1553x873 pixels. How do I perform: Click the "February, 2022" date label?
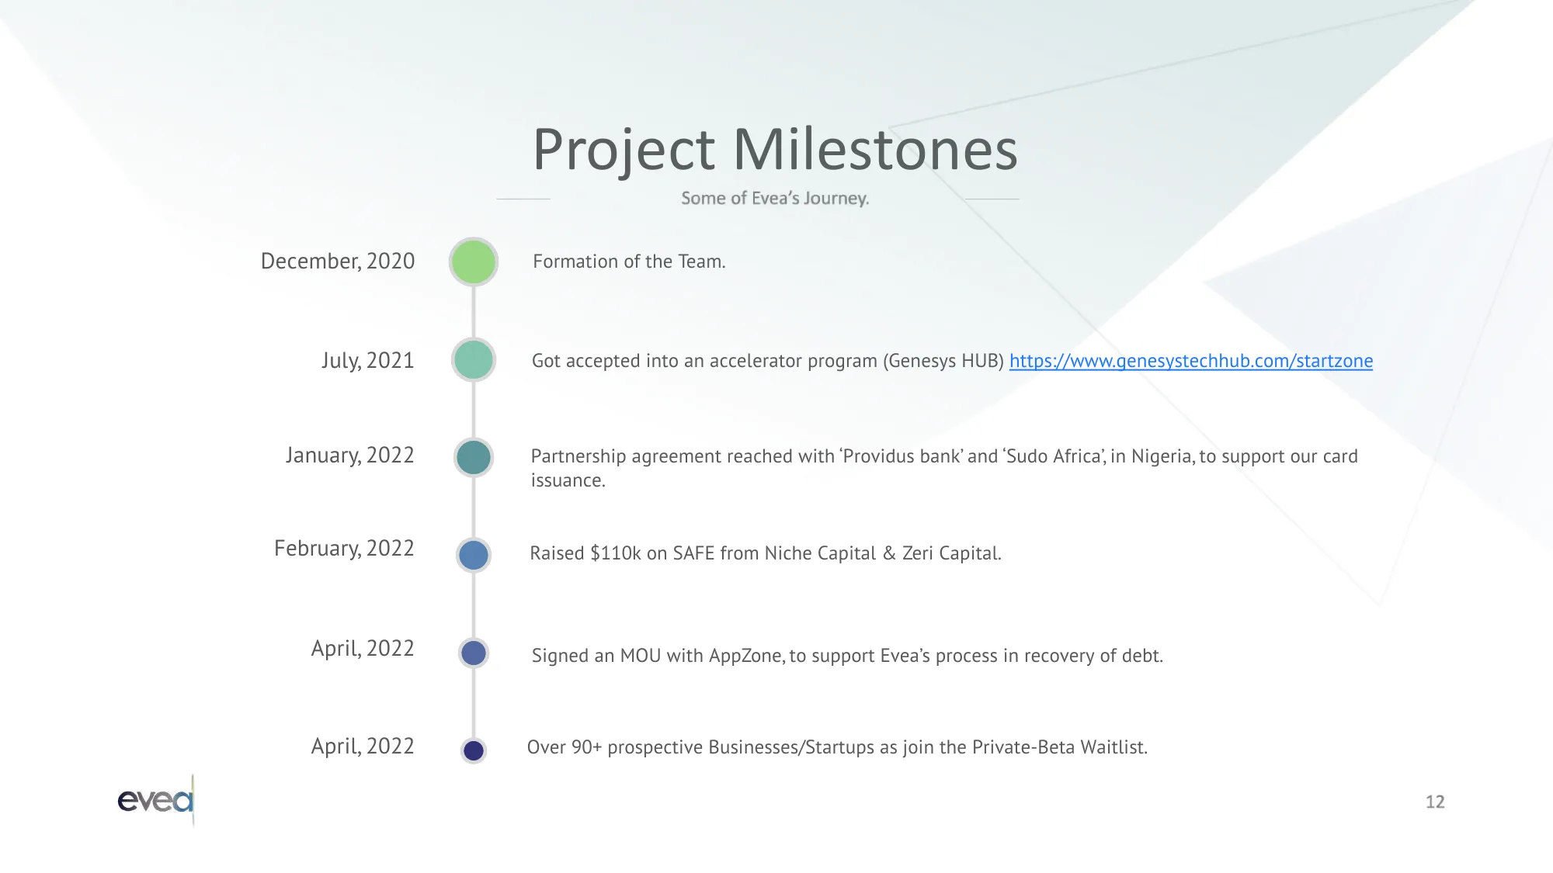(x=345, y=549)
